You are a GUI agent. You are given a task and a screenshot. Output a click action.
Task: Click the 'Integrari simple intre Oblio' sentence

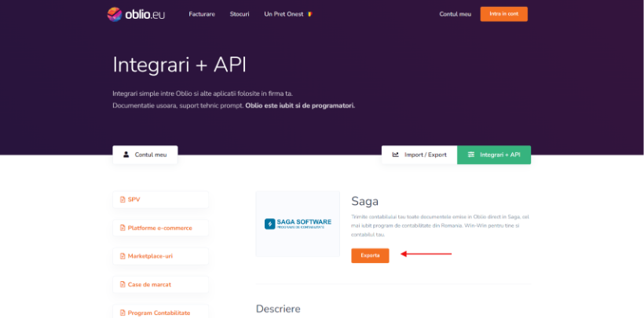(203, 93)
